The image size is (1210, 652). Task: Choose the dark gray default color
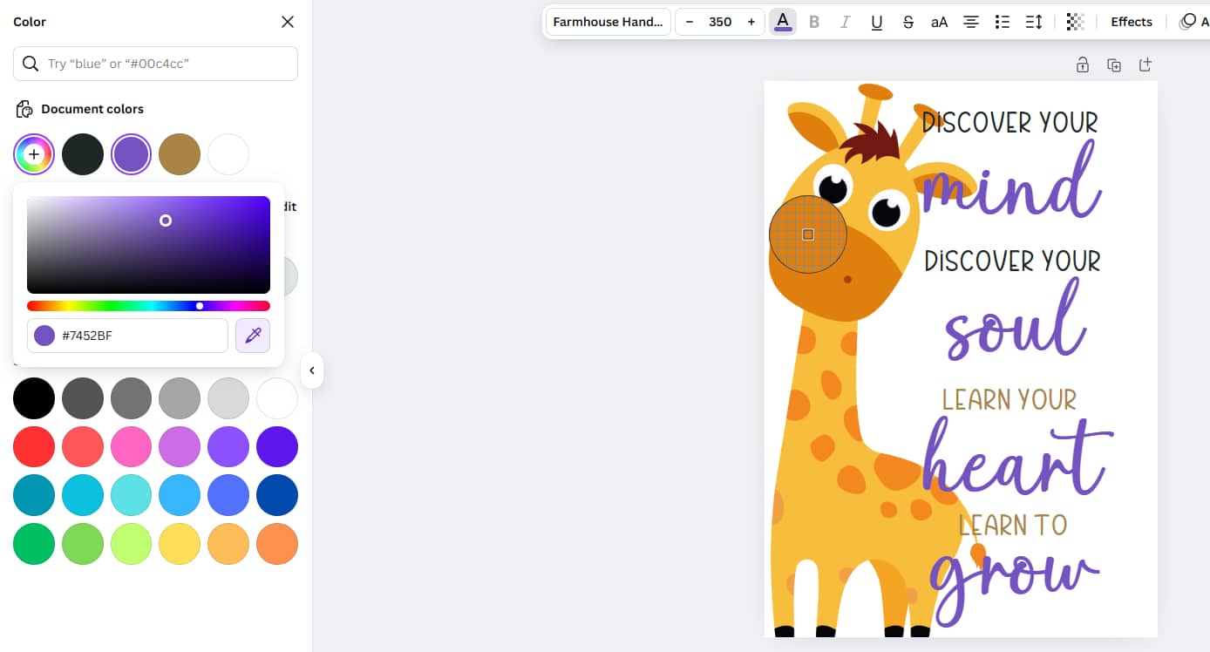pyautogui.click(x=83, y=398)
